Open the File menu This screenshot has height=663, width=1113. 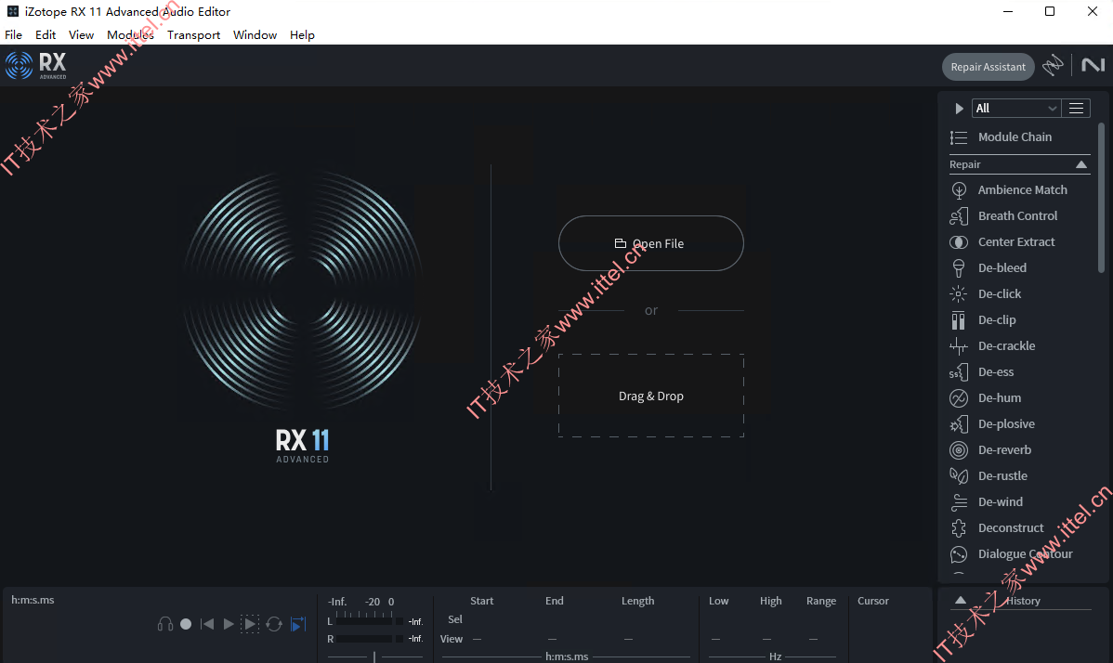14,34
